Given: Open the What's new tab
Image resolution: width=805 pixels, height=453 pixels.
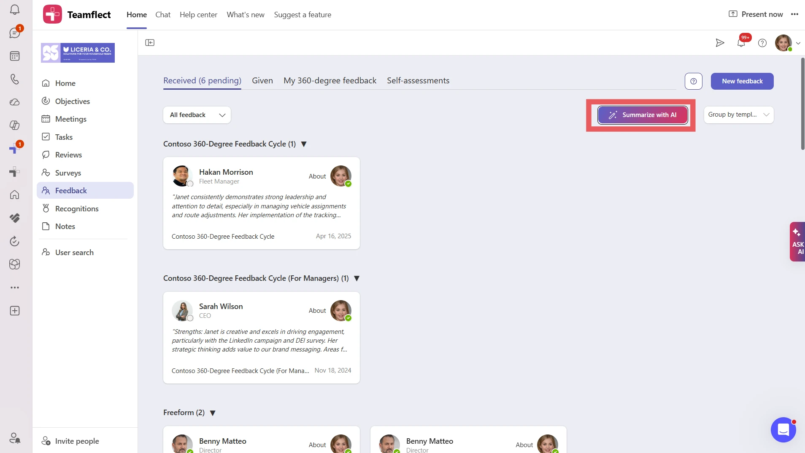Looking at the screenshot, I should click(246, 15).
